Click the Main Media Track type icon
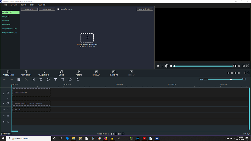This screenshot has width=251, height=141. tap(8, 92)
